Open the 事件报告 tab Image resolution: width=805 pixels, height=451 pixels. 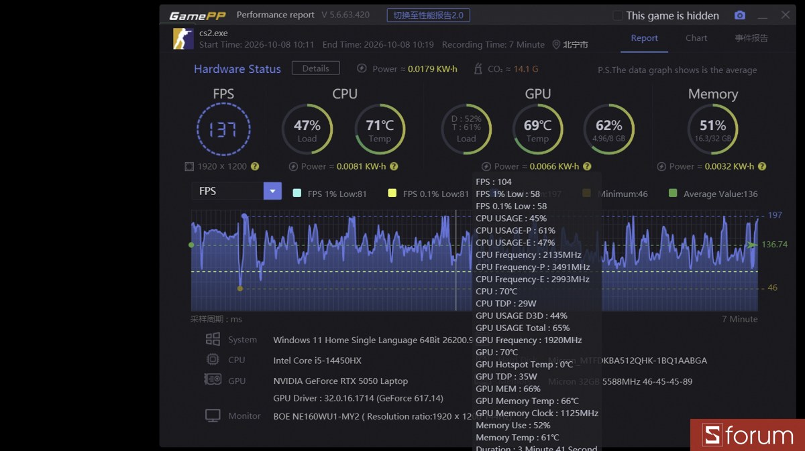click(x=751, y=38)
